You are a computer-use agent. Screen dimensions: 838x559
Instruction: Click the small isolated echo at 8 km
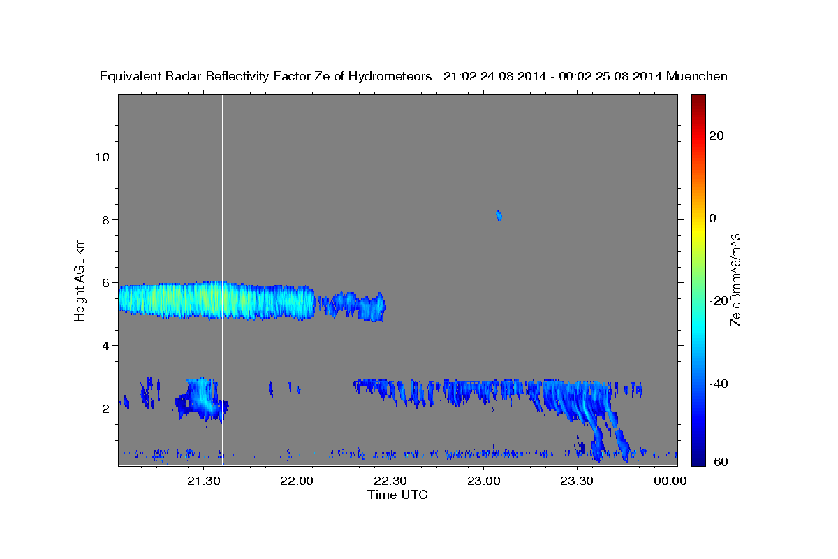pyautogui.click(x=499, y=215)
